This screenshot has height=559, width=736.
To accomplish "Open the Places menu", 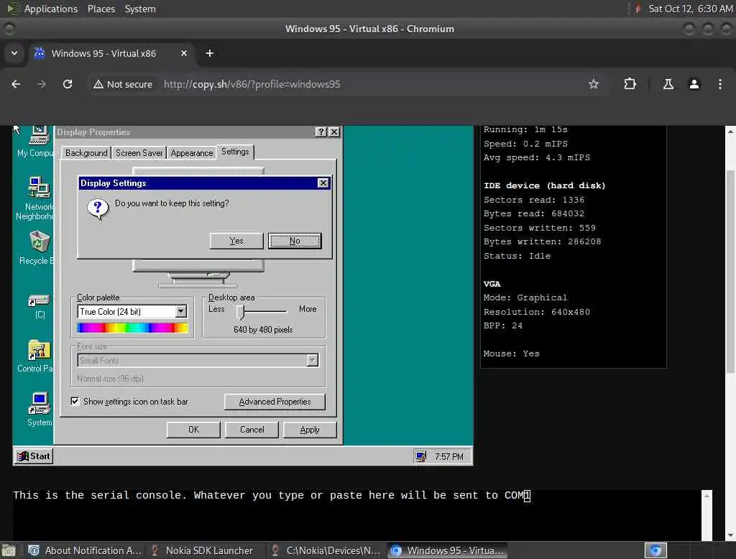I will [101, 9].
